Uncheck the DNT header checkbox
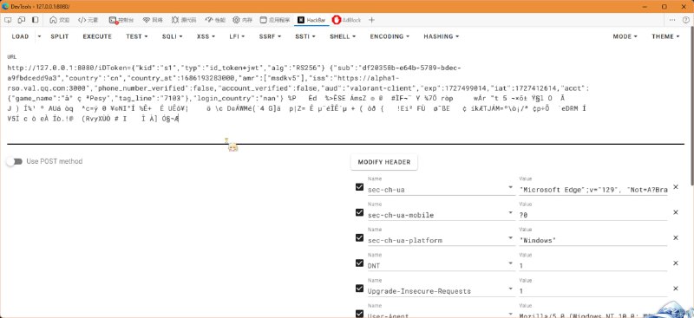 coord(359,263)
